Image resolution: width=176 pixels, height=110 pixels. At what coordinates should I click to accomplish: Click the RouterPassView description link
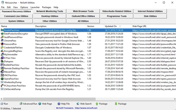(56, 30)
